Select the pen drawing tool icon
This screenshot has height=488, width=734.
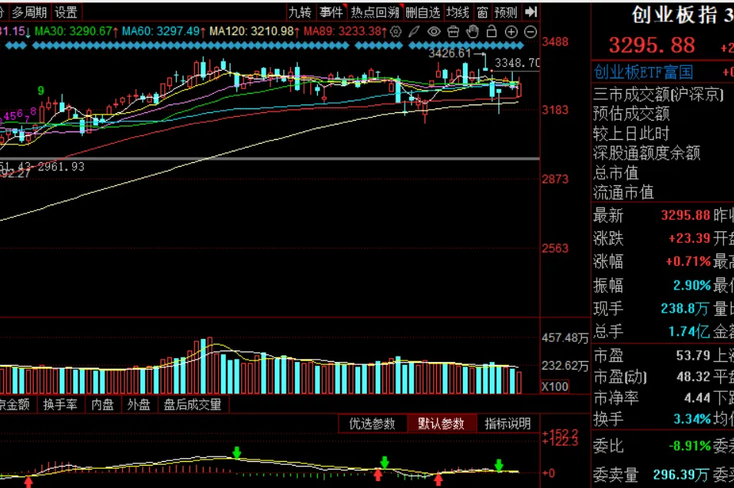(x=414, y=32)
